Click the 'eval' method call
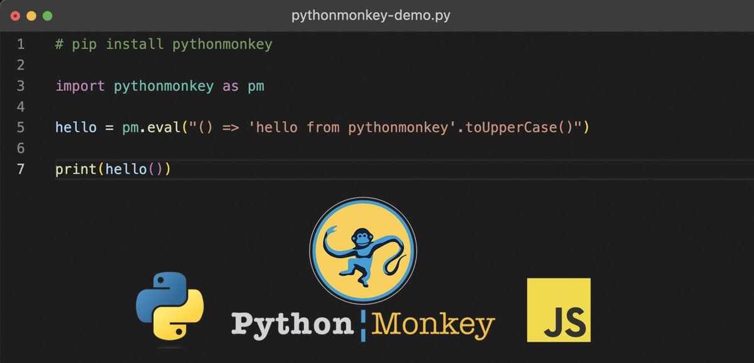Screen dimensions: 754x363 [x=163, y=127]
